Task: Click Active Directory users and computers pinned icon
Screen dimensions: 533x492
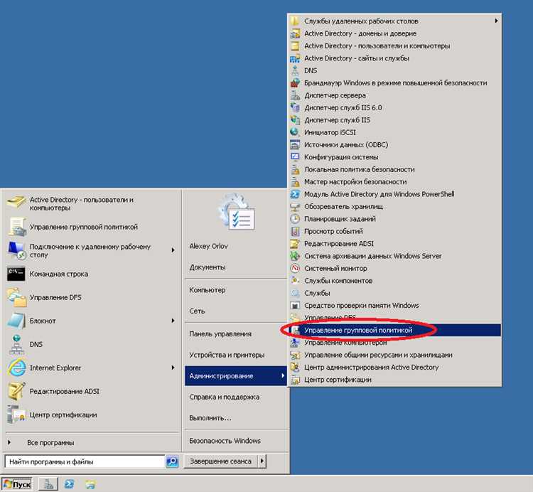Action: (x=16, y=203)
